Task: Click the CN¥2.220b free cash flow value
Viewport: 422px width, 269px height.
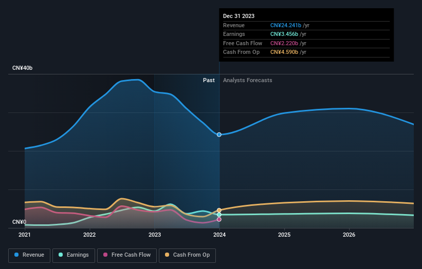Action: [x=284, y=43]
